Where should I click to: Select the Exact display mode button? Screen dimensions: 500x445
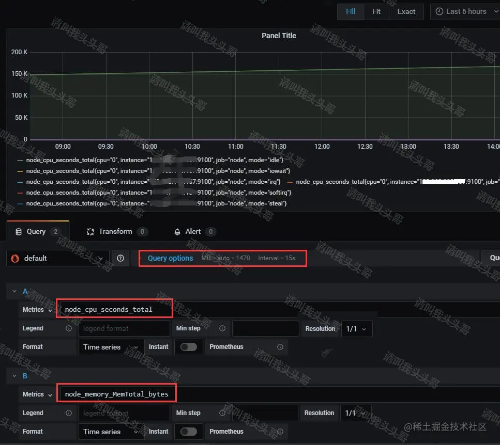(x=406, y=11)
